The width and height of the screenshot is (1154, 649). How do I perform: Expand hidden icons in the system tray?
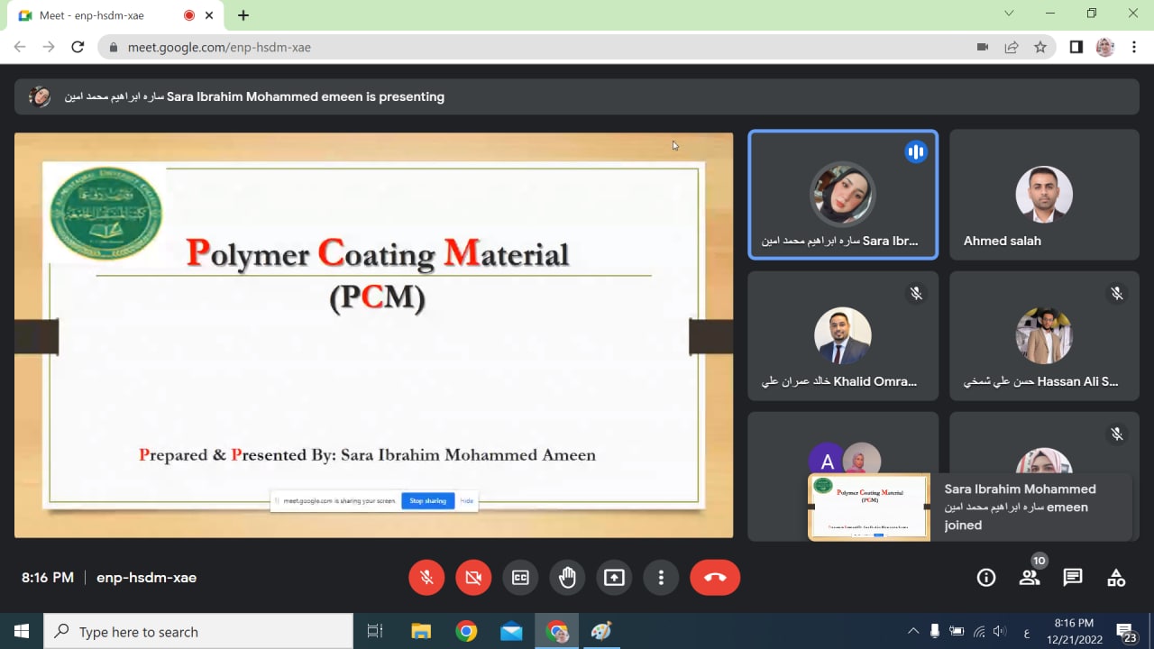coord(913,631)
